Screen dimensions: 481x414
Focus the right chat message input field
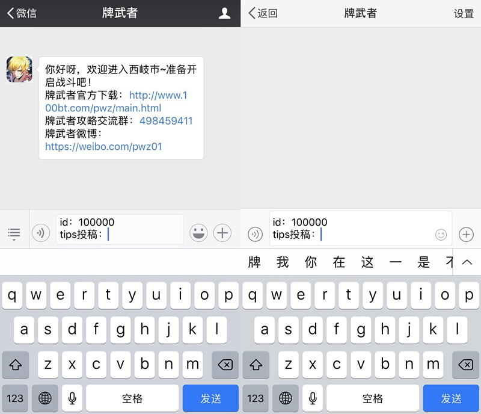pos(361,228)
